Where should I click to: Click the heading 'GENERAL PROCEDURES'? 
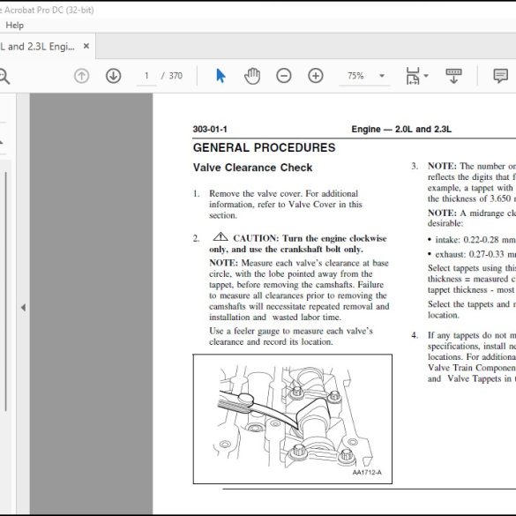264,147
